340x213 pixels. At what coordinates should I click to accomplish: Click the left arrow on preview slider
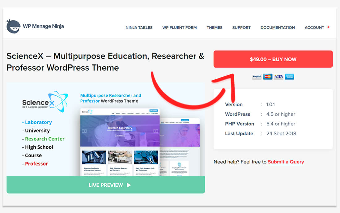click(x=84, y=131)
